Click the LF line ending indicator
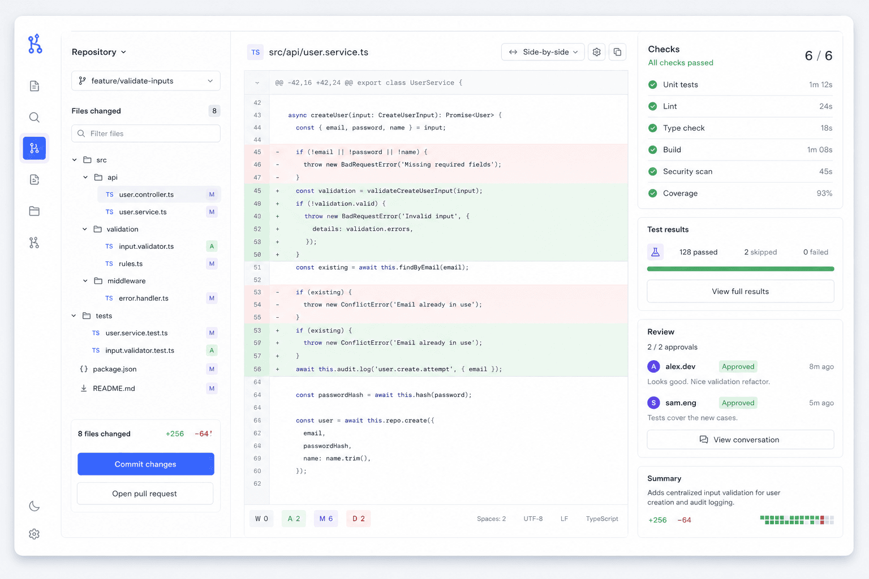This screenshot has width=869, height=579. click(564, 519)
